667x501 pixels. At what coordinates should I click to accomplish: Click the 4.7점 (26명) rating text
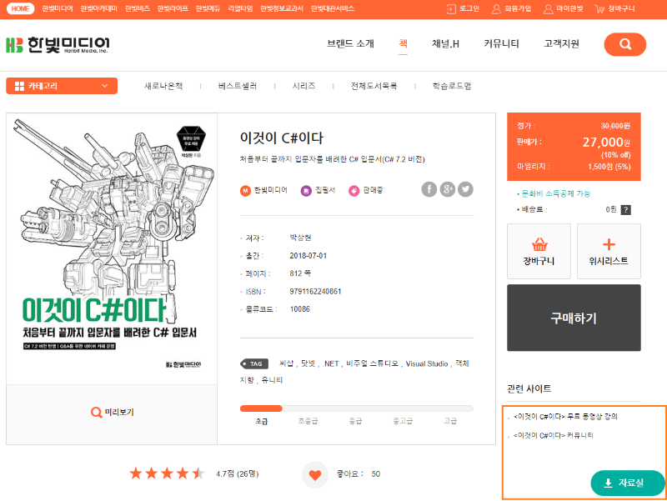coord(238,473)
